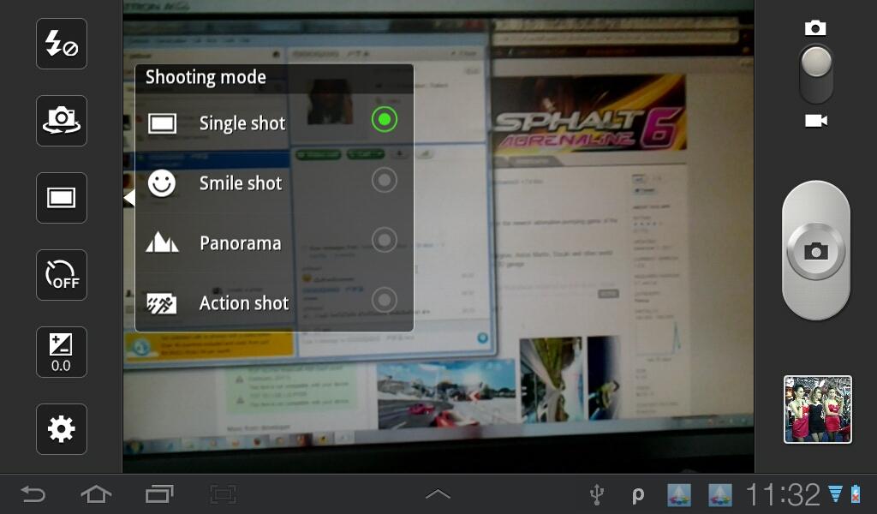Choose the Panorama menu label
This screenshot has height=514, width=877.
coord(240,243)
